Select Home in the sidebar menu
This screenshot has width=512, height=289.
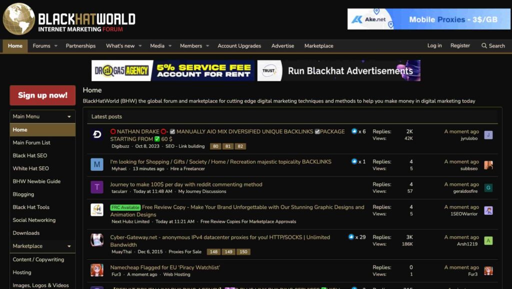coord(42,130)
